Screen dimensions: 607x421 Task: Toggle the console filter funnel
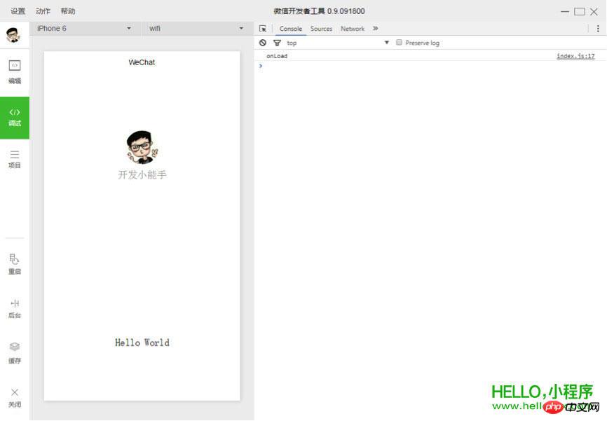click(x=277, y=43)
